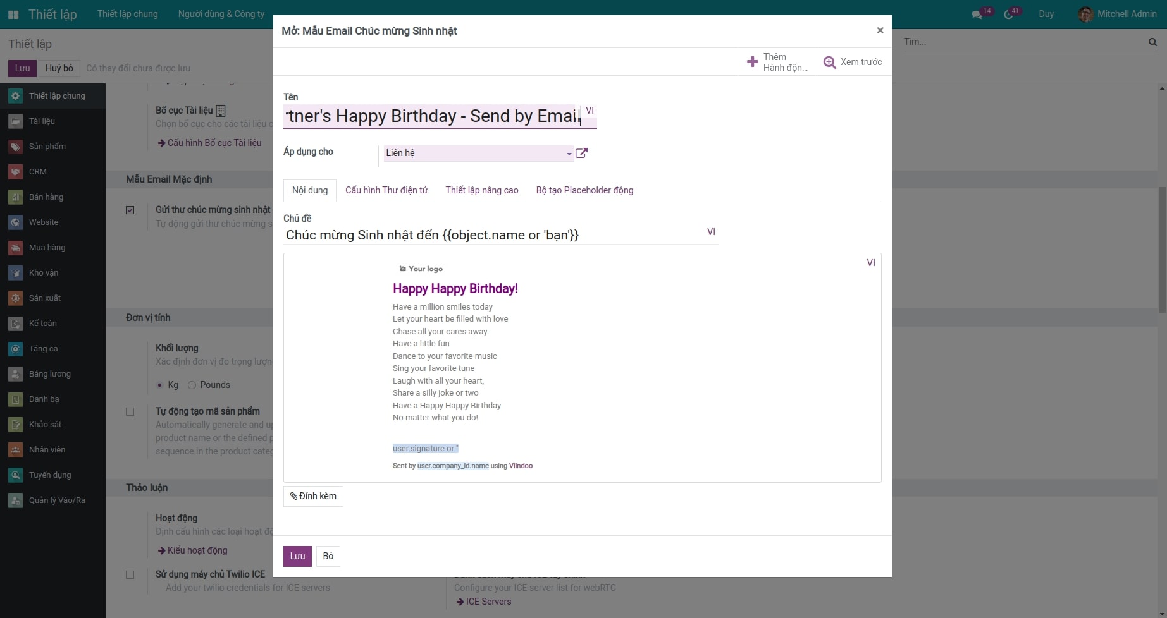
Task: Uncheck Gửi thư chúc mừng sinh nhật
Action: pyautogui.click(x=130, y=210)
